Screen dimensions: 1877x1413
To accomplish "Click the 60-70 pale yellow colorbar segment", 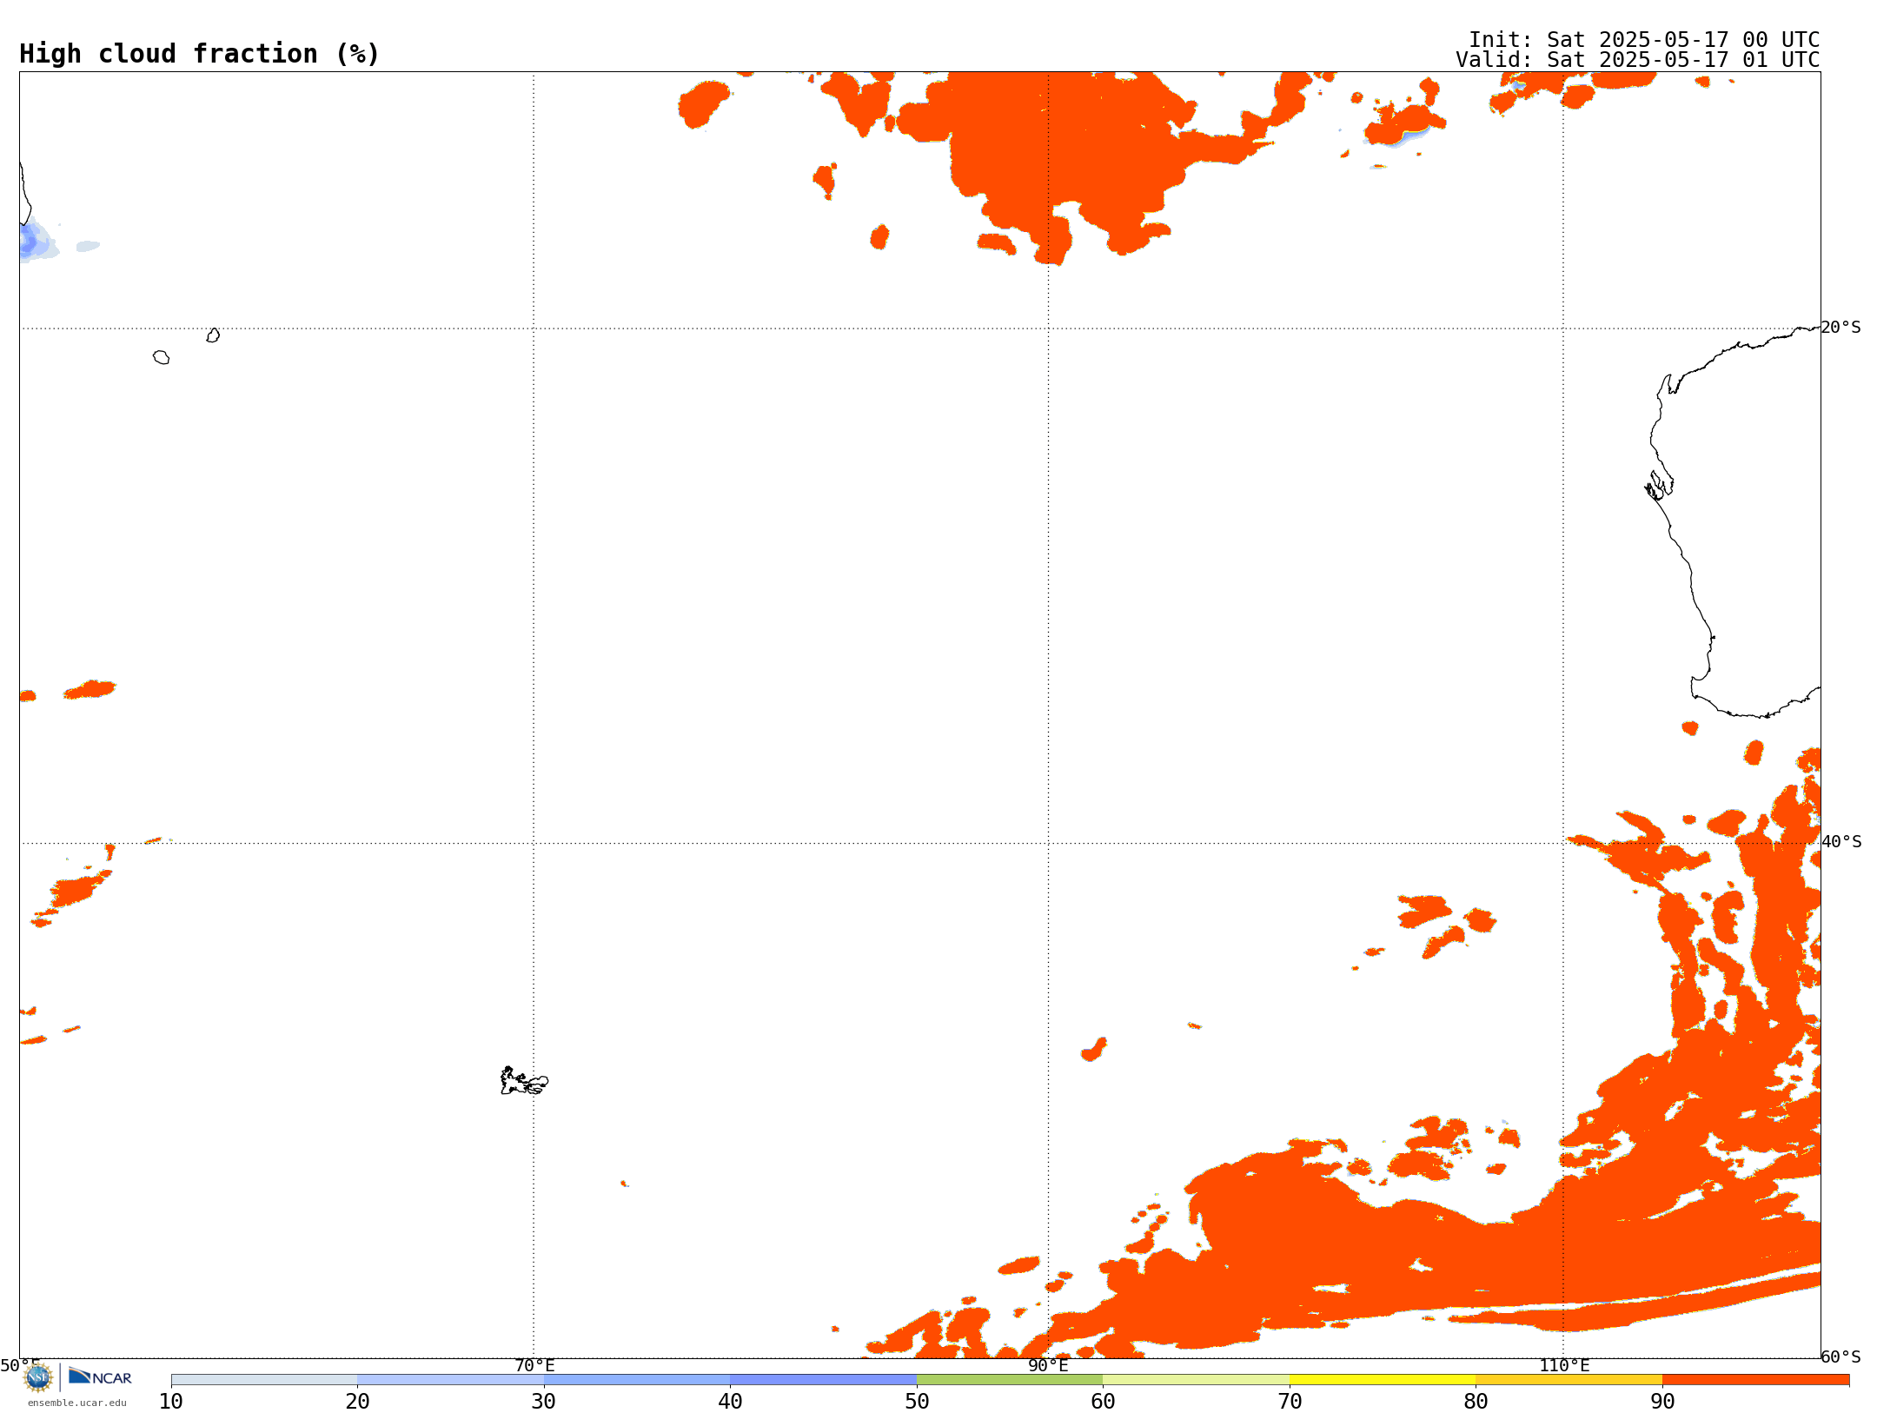I will point(1196,1380).
